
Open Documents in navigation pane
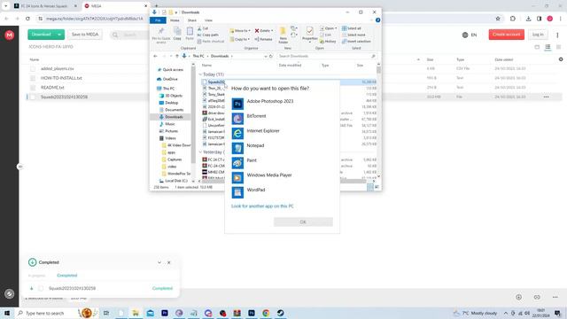coord(171,110)
